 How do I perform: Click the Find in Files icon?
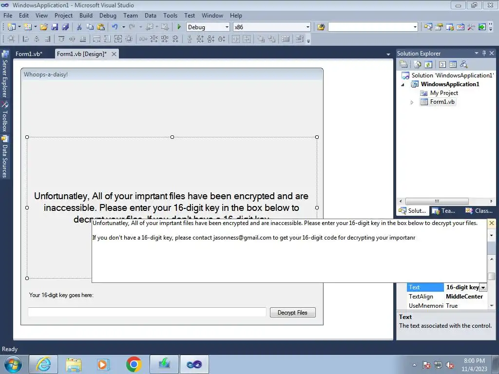click(321, 27)
